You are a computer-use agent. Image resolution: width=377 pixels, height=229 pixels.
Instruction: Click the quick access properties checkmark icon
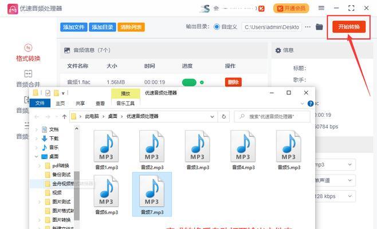[48, 93]
